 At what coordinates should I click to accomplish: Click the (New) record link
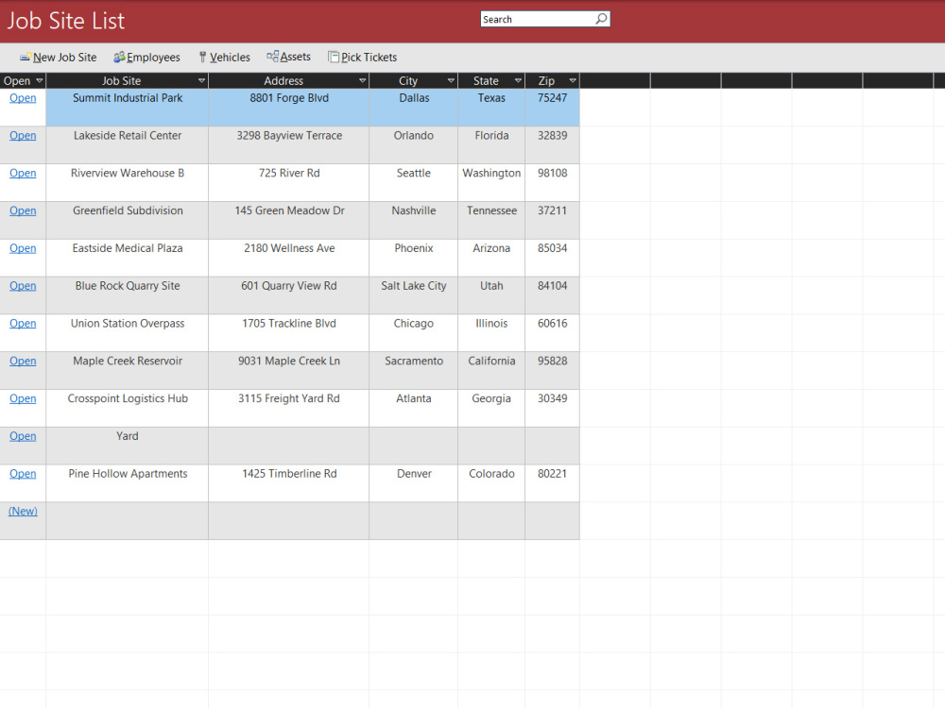pyautogui.click(x=23, y=511)
